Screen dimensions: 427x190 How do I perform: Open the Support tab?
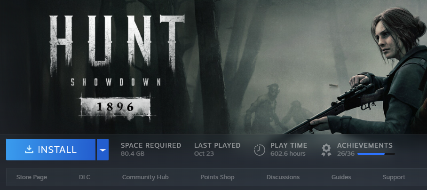394,177
